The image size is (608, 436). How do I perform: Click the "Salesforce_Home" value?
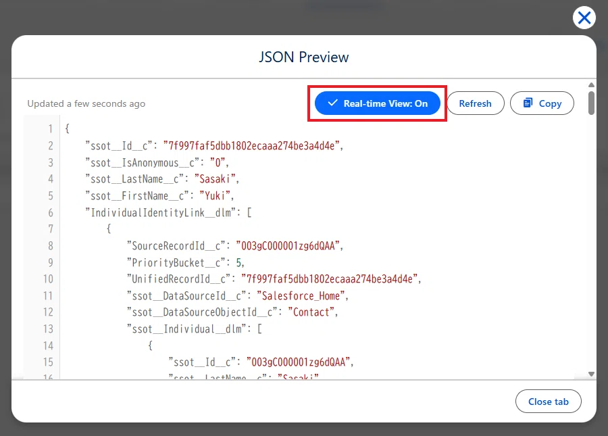pos(301,296)
